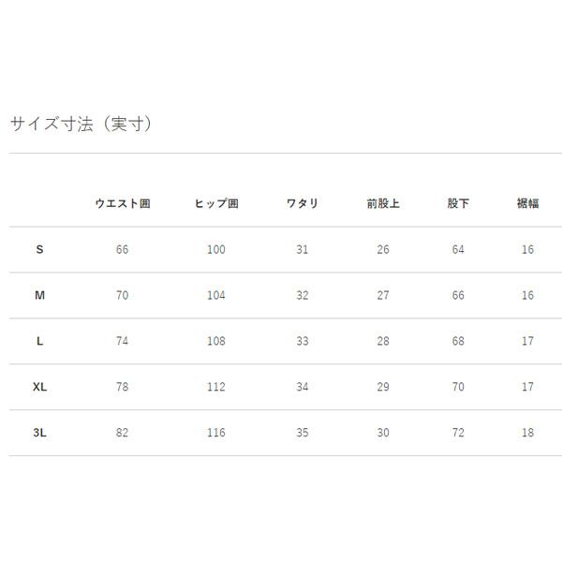Image resolution: width=562 pixels, height=562 pixels.
Task: Select the S size row label
Action: coord(39,249)
